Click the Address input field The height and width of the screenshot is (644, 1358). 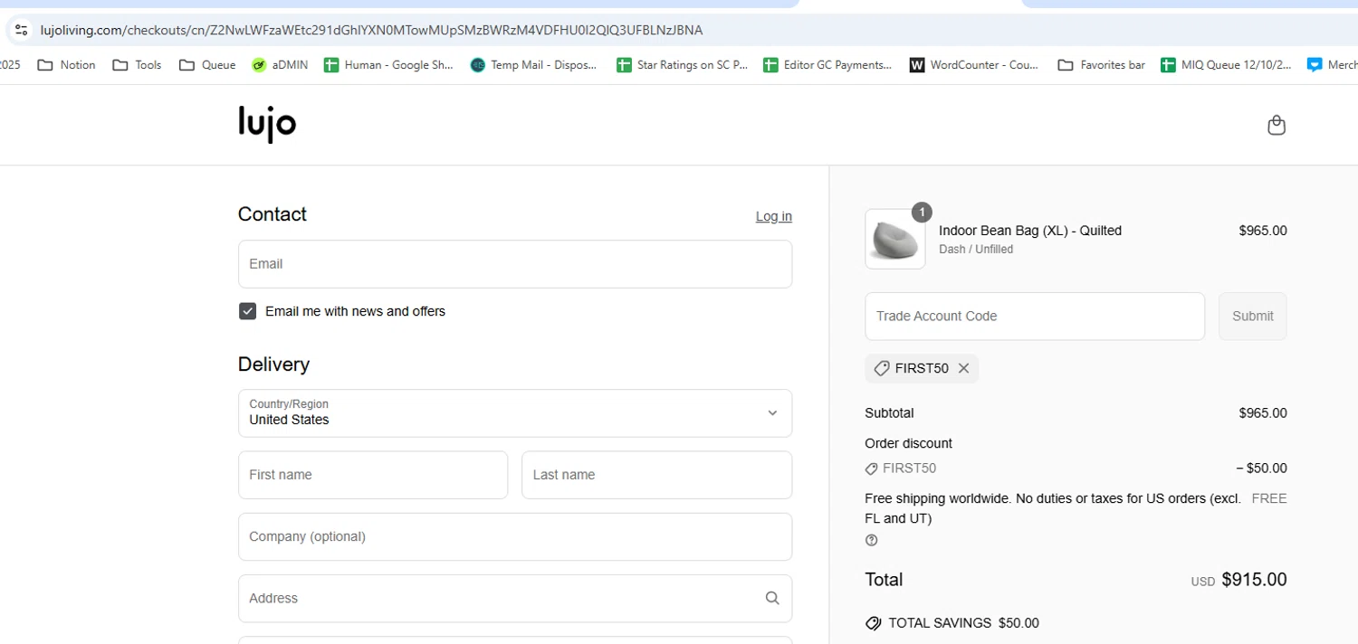pyautogui.click(x=515, y=598)
